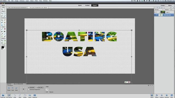The width and height of the screenshot is (175, 98).
Task: Open the Layers panel options menu
Action: (x=173, y=8)
